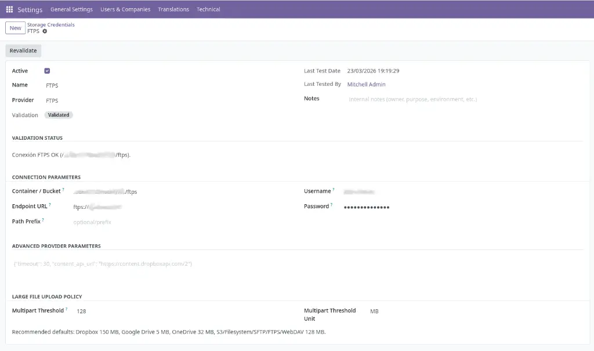Click the New record button
Image resolution: width=594 pixels, height=351 pixels.
16,28
